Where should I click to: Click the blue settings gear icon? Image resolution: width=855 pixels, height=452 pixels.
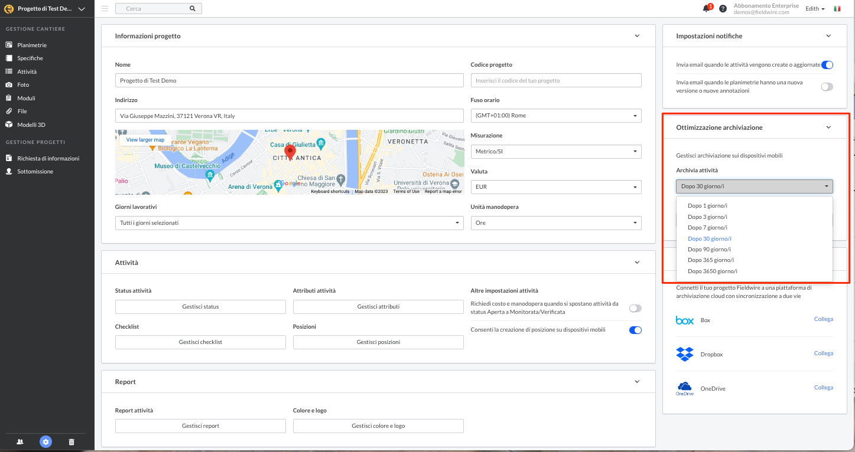click(x=46, y=441)
